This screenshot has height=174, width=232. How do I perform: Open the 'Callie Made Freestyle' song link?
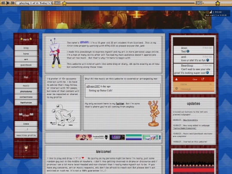(184, 128)
